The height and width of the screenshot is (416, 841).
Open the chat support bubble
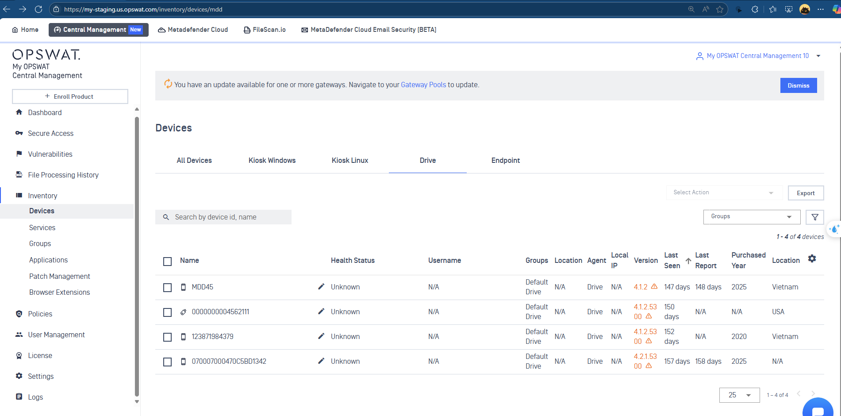(x=818, y=409)
